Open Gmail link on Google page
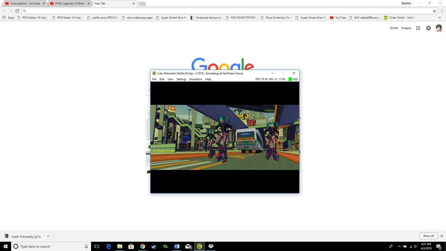 394,28
